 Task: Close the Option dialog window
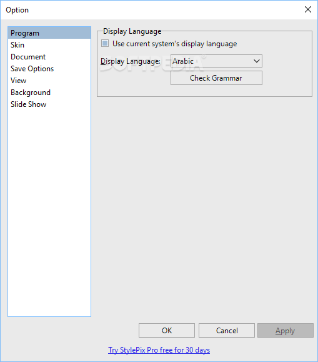click(308, 9)
